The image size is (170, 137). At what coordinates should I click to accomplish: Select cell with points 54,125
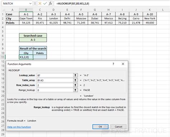coord(26,23)
